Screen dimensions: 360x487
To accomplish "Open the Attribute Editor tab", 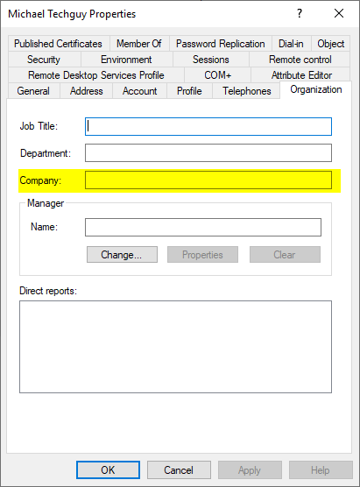I will click(x=301, y=75).
